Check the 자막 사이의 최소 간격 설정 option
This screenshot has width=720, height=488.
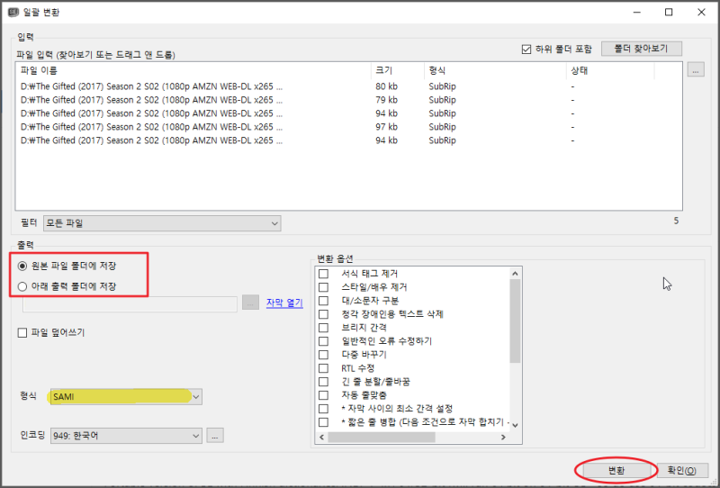point(323,409)
